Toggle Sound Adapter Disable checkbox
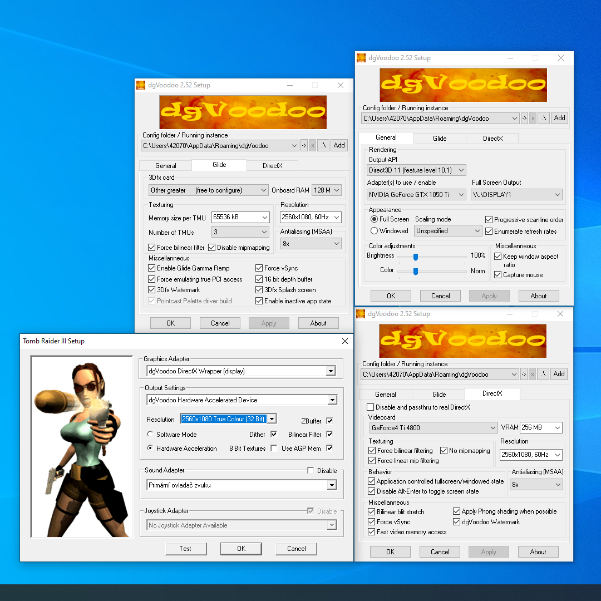Viewport: 601px width, 601px height. [x=311, y=470]
